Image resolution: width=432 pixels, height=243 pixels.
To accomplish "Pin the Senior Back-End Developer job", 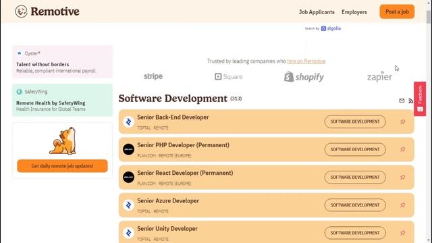I will pos(402,122).
